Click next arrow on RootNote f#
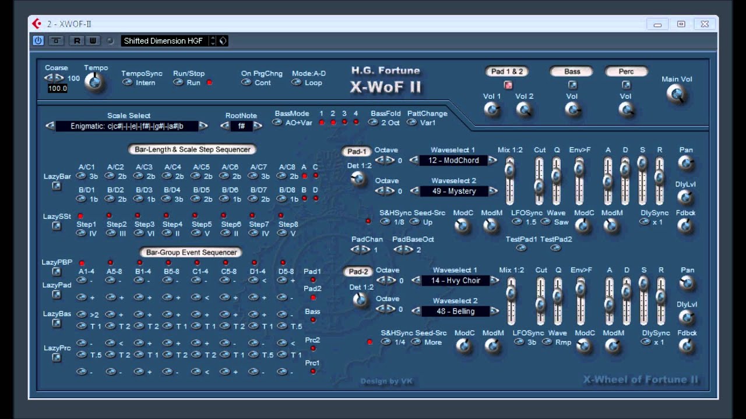Image resolution: width=746 pixels, height=419 pixels. coord(257,126)
